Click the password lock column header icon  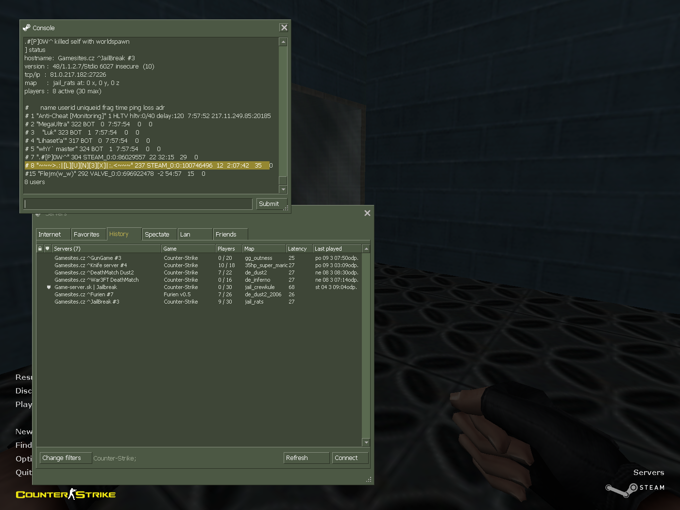[x=40, y=249]
